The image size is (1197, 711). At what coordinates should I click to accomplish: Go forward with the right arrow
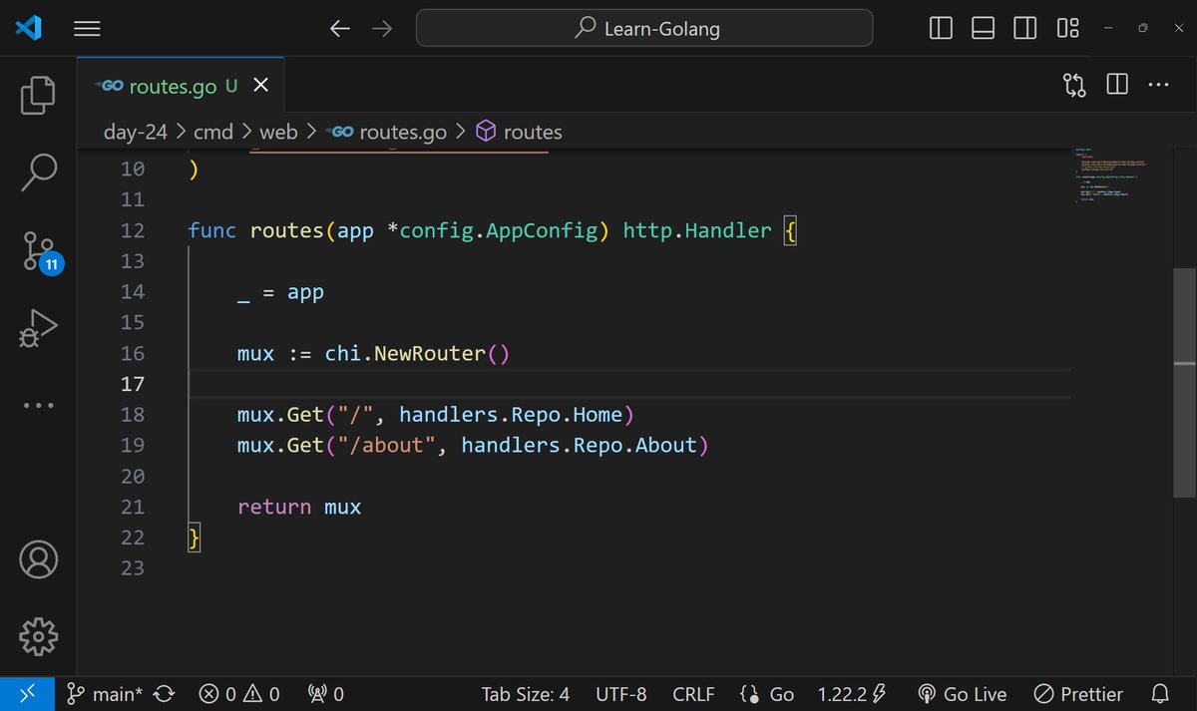tap(382, 29)
